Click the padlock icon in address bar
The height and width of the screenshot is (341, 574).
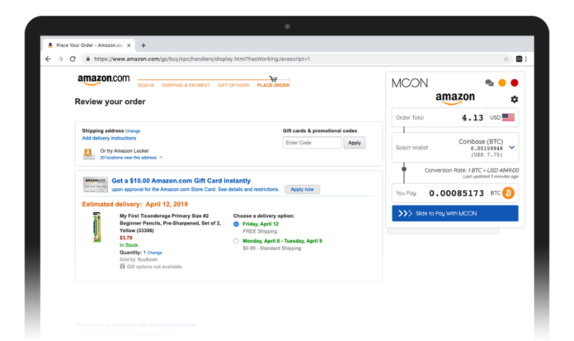[x=88, y=59]
